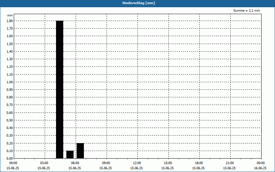The width and height of the screenshot is (275, 172).
Task: Click the 15.06.25 date under 12:00
Action: point(136,168)
